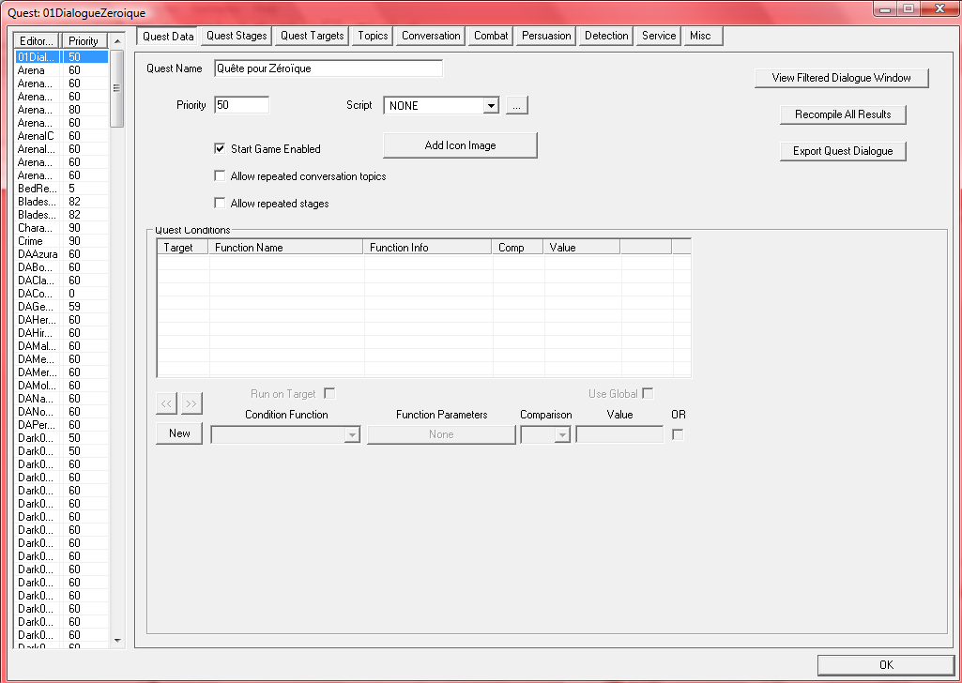
Task: Click the previous condition arrow button
Action: 166,403
